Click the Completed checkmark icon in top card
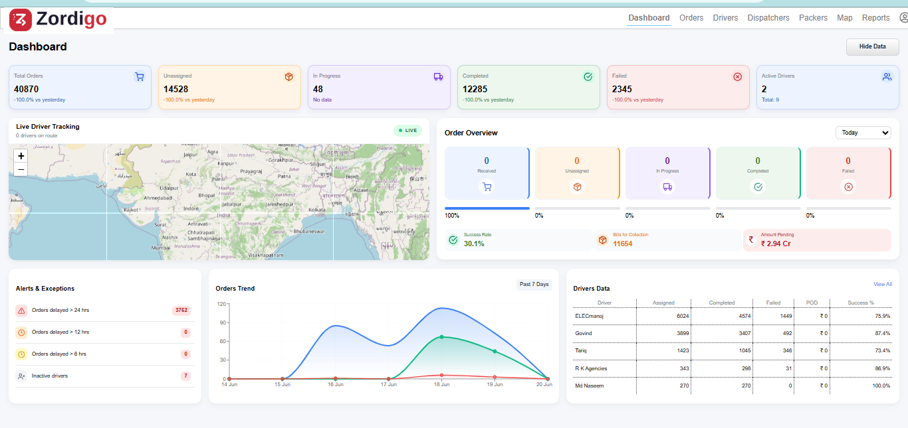The width and height of the screenshot is (908, 428). tap(588, 77)
